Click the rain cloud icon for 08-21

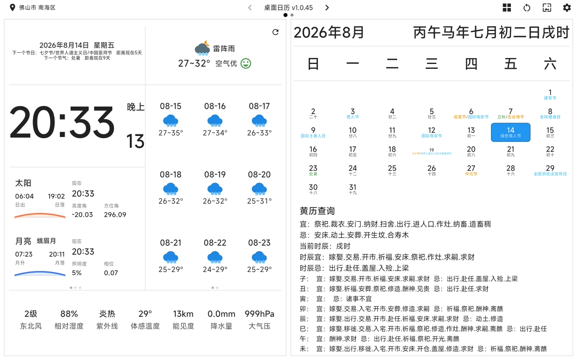pos(170,257)
